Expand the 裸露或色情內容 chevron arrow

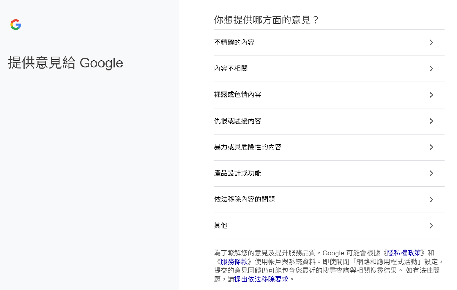tap(432, 95)
